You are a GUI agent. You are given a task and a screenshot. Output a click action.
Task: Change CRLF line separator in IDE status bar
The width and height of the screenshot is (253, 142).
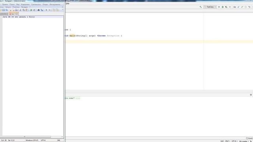(x=228, y=141)
